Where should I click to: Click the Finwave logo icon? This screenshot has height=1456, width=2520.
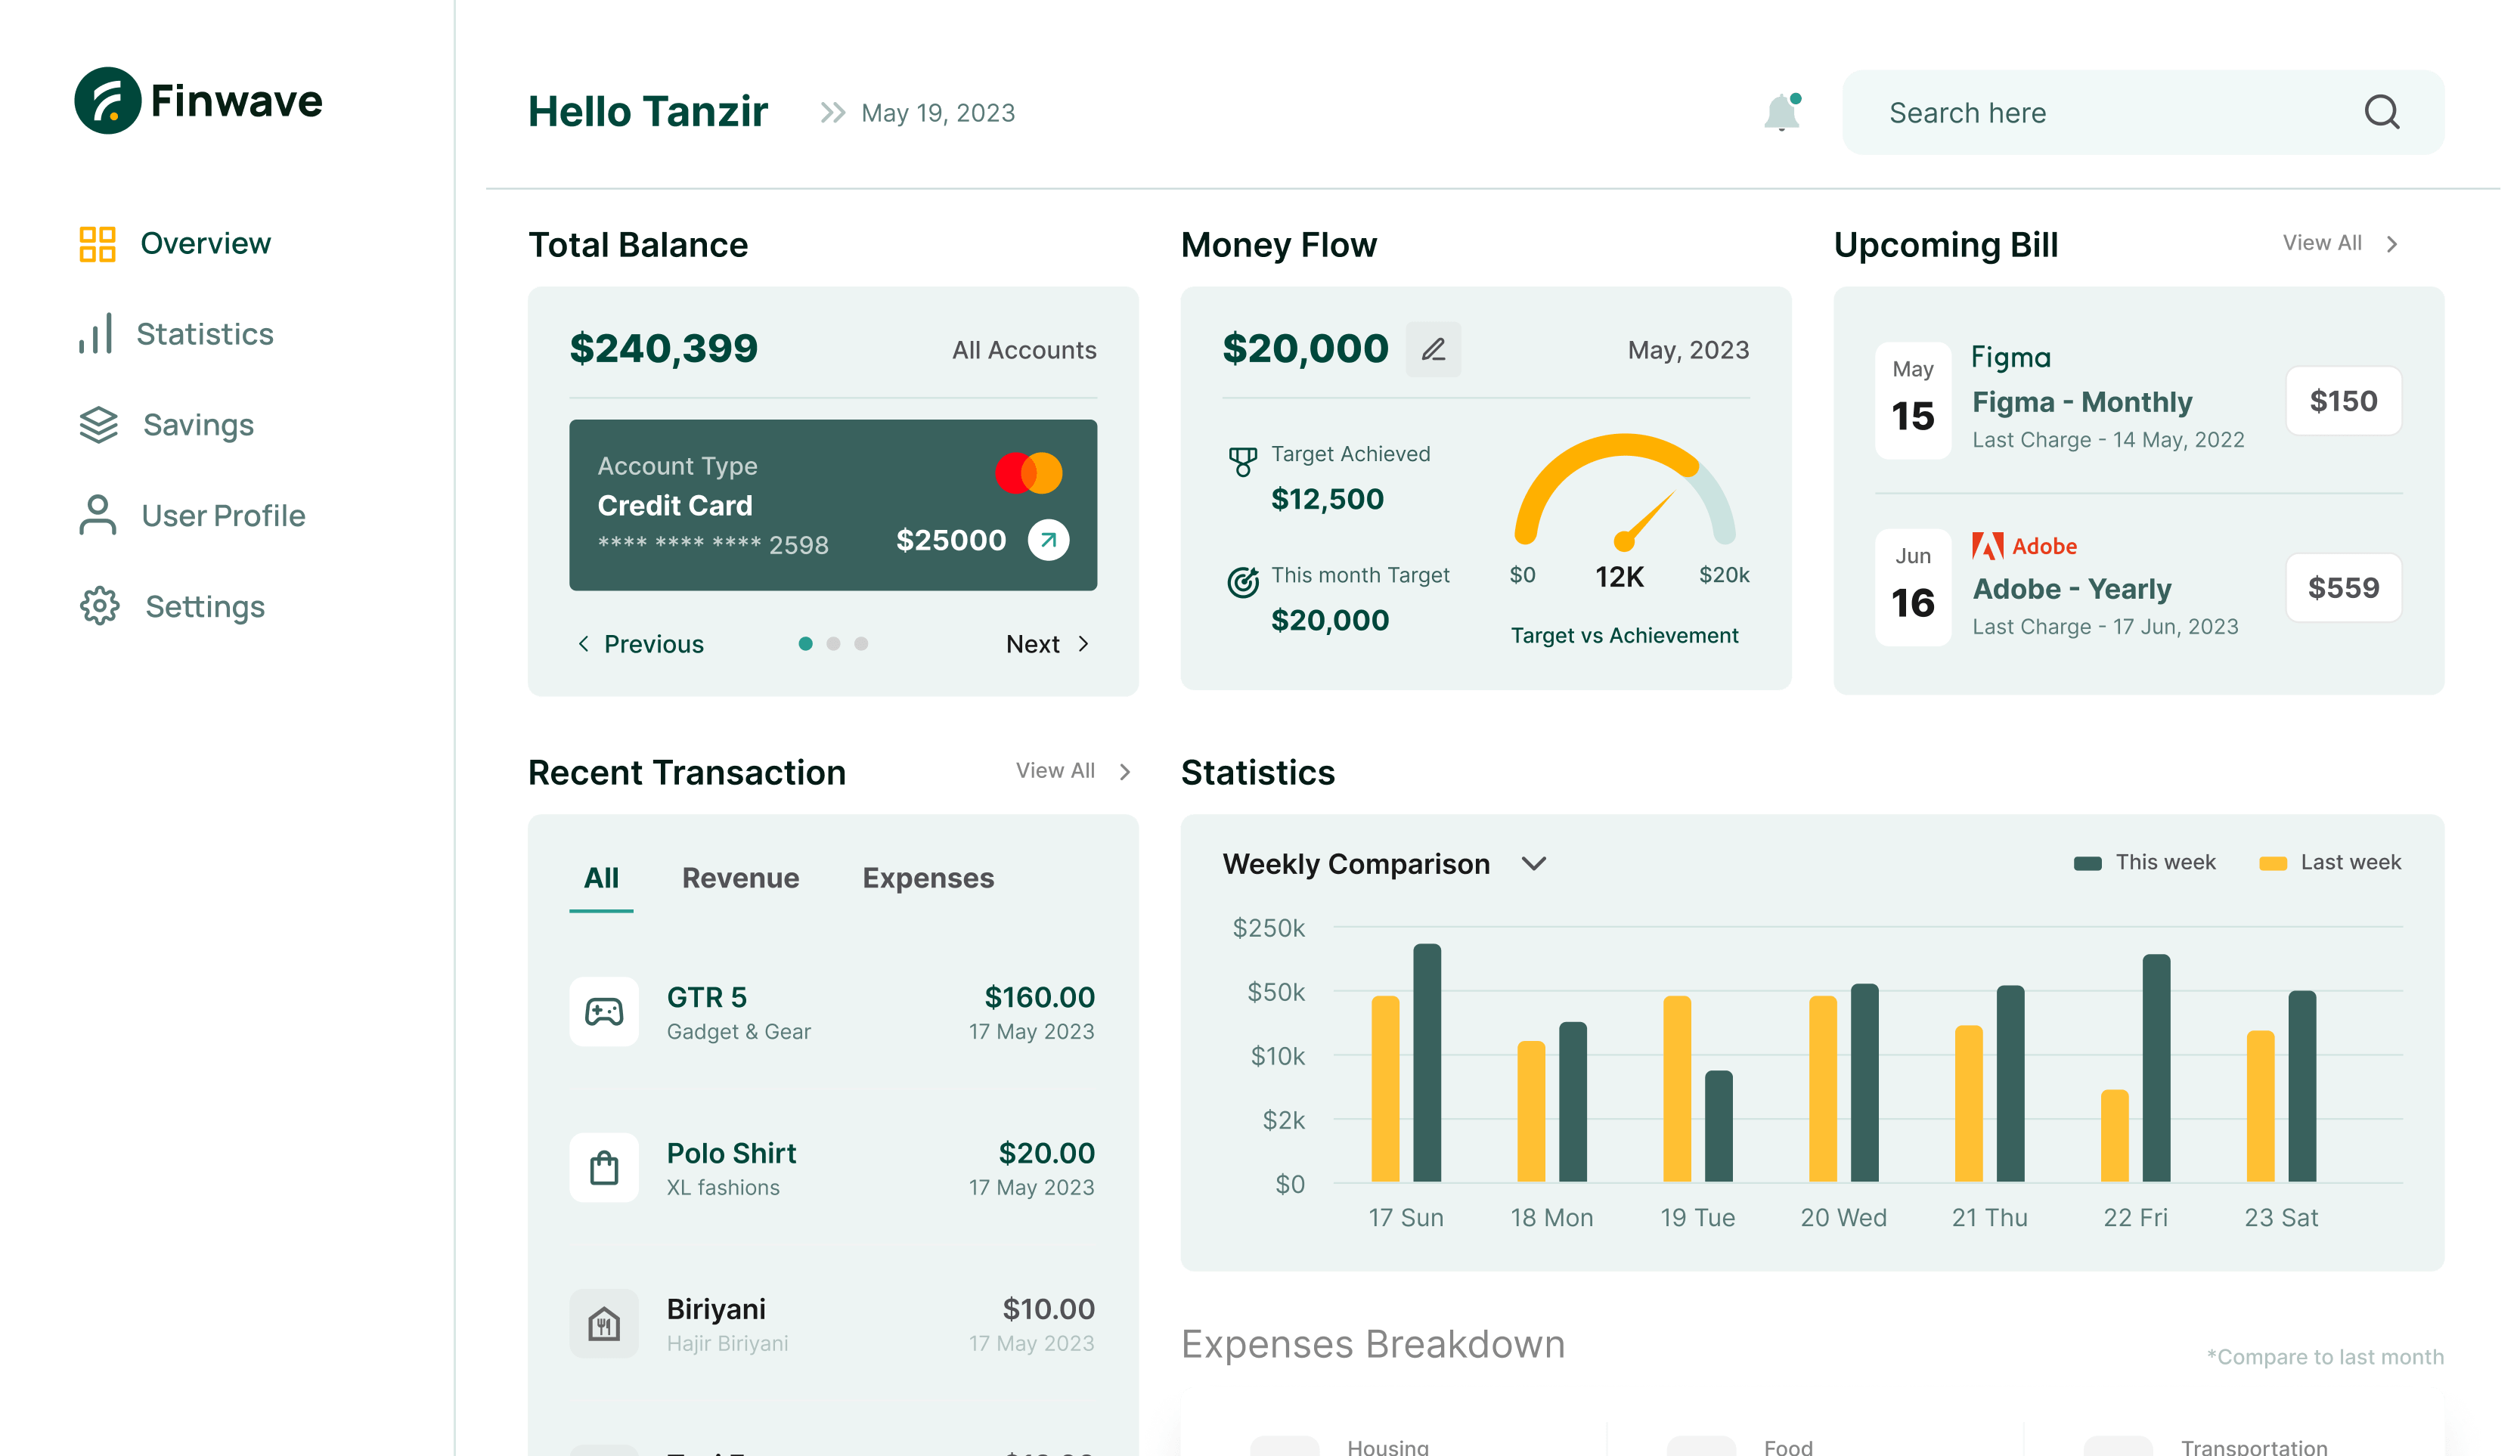[x=107, y=101]
